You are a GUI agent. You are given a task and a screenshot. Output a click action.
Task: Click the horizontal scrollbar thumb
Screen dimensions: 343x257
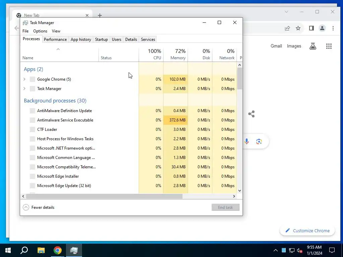(104, 196)
